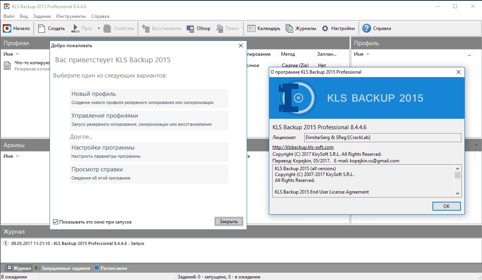Switch to the Журнал bottom tab
Image resolution: width=482 pixels, height=280 pixels.
(19, 268)
